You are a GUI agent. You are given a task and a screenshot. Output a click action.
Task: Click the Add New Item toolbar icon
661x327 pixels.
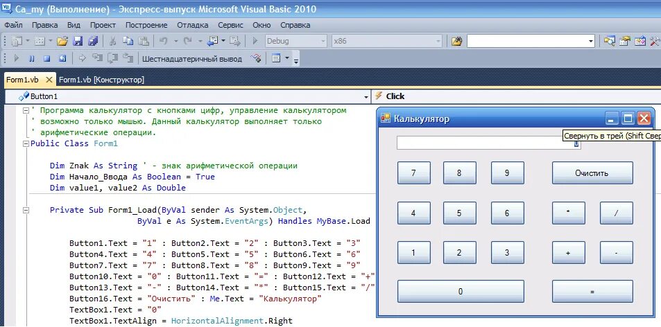coord(40,42)
